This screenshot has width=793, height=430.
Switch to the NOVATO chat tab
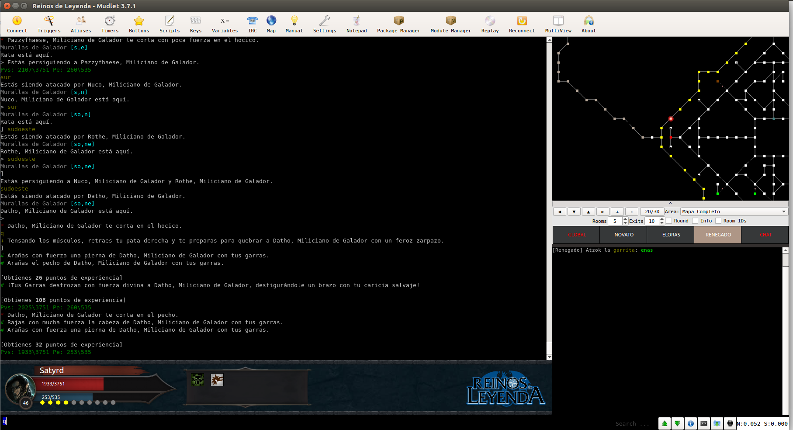(x=623, y=235)
